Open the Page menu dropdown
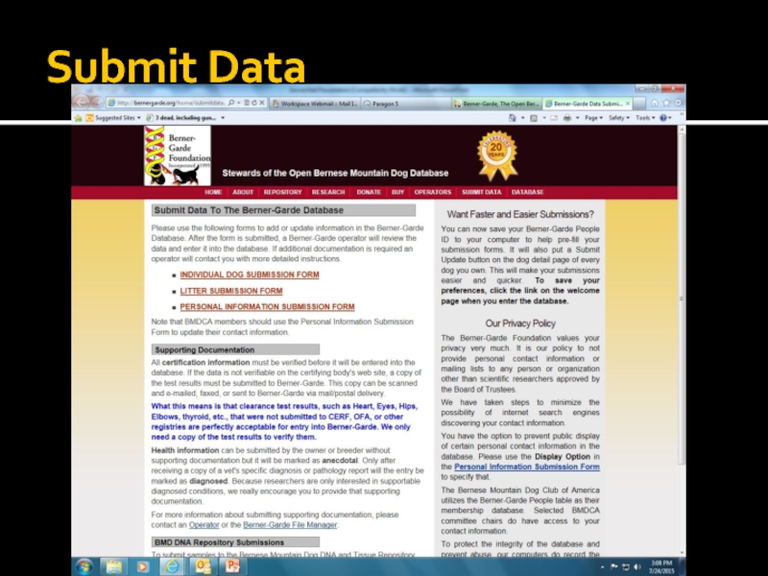The height and width of the screenshot is (576, 768). [593, 118]
